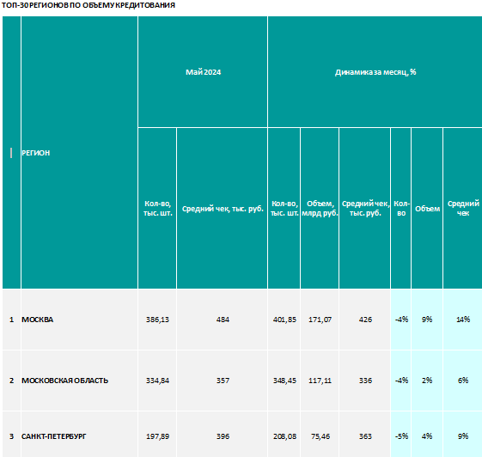
Task: Click the 'Средний чек' percentage column header
Action: pos(463,209)
